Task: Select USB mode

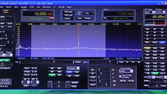Action: [155, 48]
